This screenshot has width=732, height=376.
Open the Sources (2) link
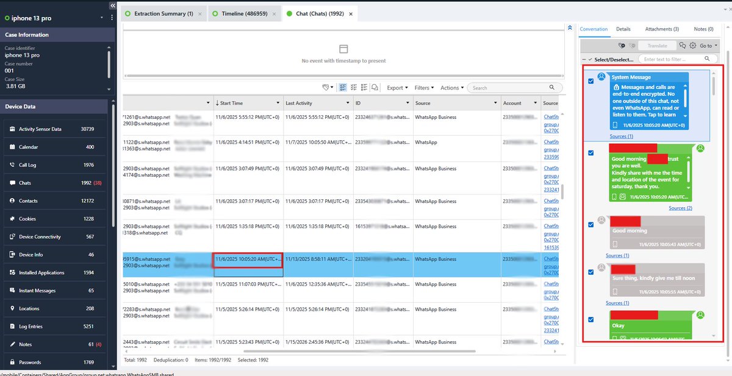680,208
